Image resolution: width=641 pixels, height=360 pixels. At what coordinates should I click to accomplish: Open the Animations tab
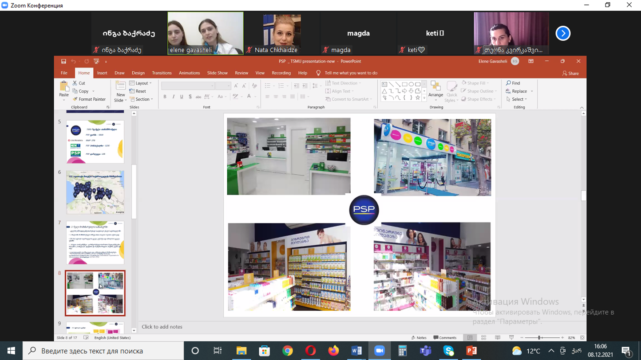(x=189, y=73)
